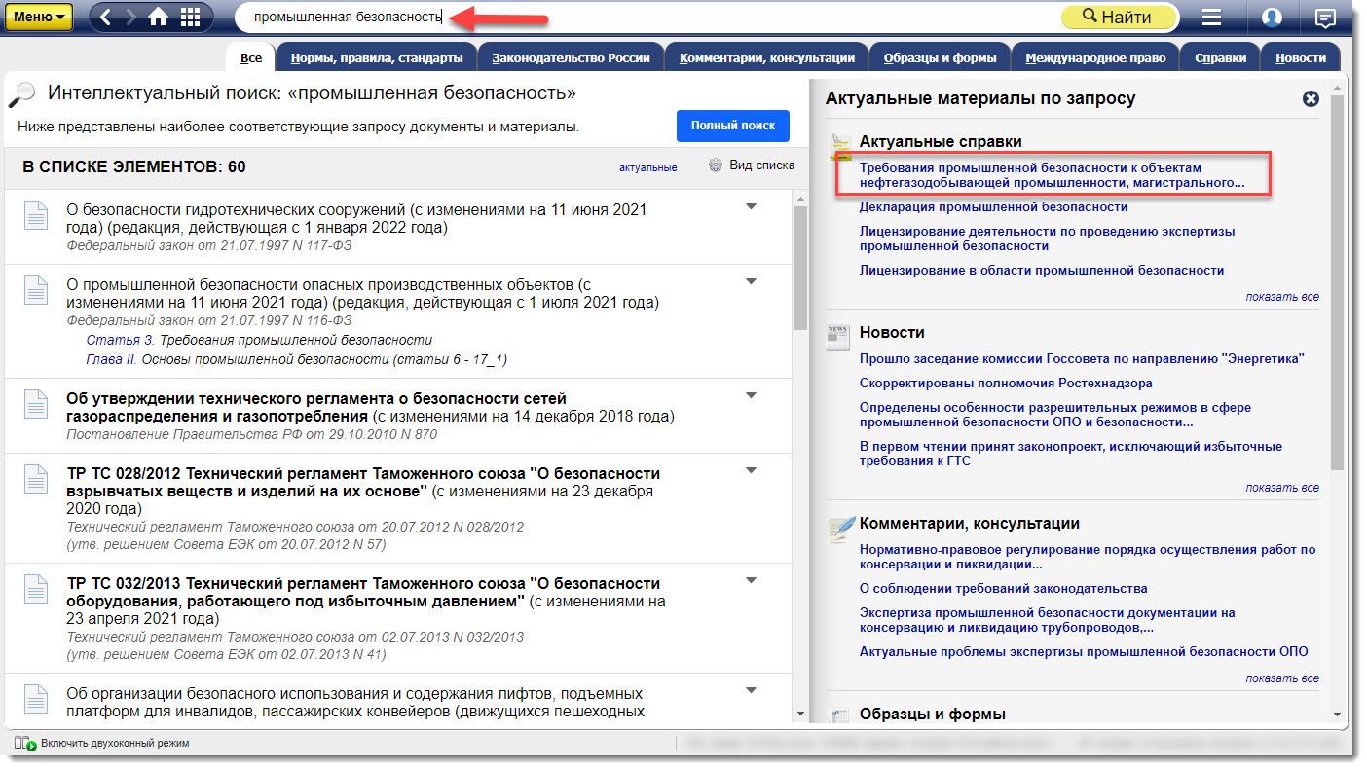Open технический регламент сетей газораспределения document
This screenshot has height=770, width=1367.
370,408
